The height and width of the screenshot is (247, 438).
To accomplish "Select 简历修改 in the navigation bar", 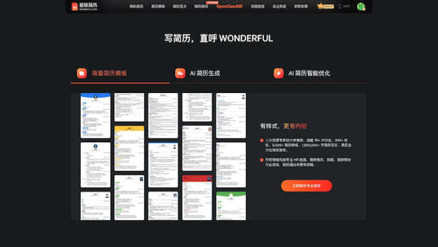I will pos(201,6).
